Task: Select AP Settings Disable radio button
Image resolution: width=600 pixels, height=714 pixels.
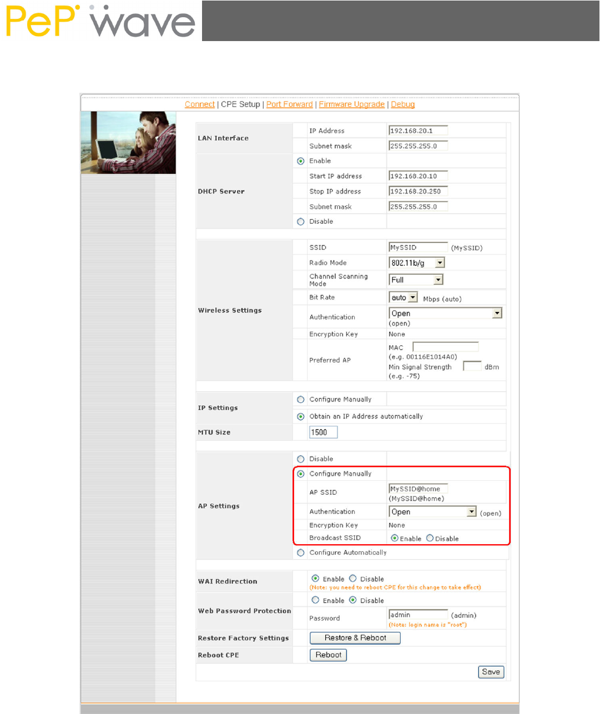Action: pos(301,459)
